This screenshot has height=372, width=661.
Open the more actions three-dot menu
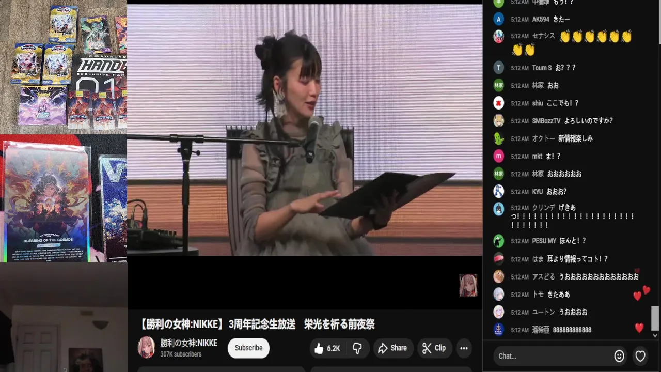coord(464,348)
